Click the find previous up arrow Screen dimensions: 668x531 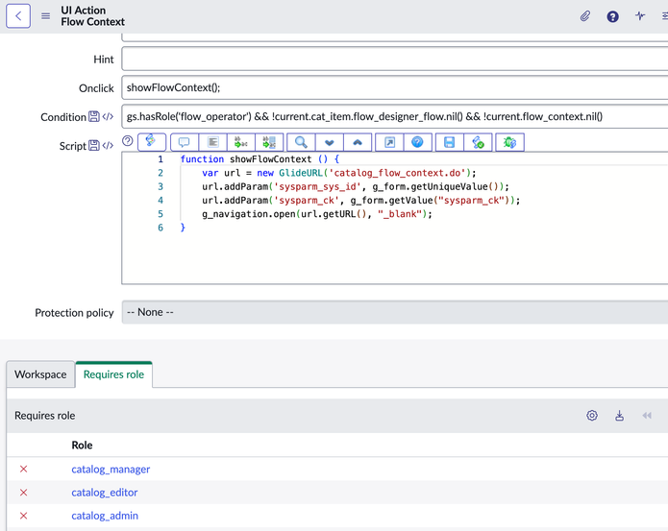pyautogui.click(x=358, y=142)
